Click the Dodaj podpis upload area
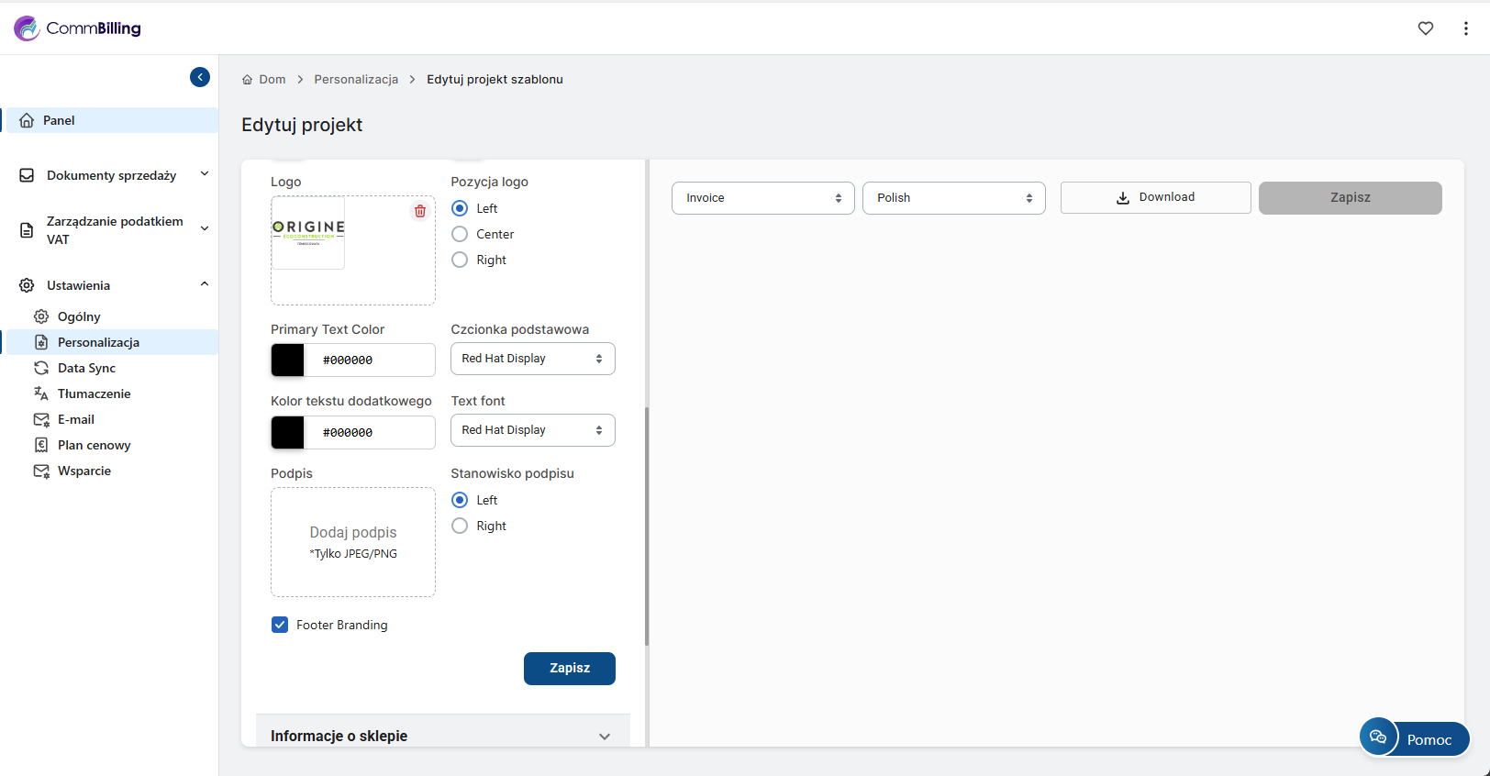This screenshot has width=1490, height=776. point(353,542)
